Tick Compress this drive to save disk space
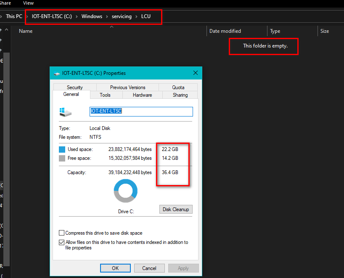This screenshot has width=344, height=278. tap(62, 233)
